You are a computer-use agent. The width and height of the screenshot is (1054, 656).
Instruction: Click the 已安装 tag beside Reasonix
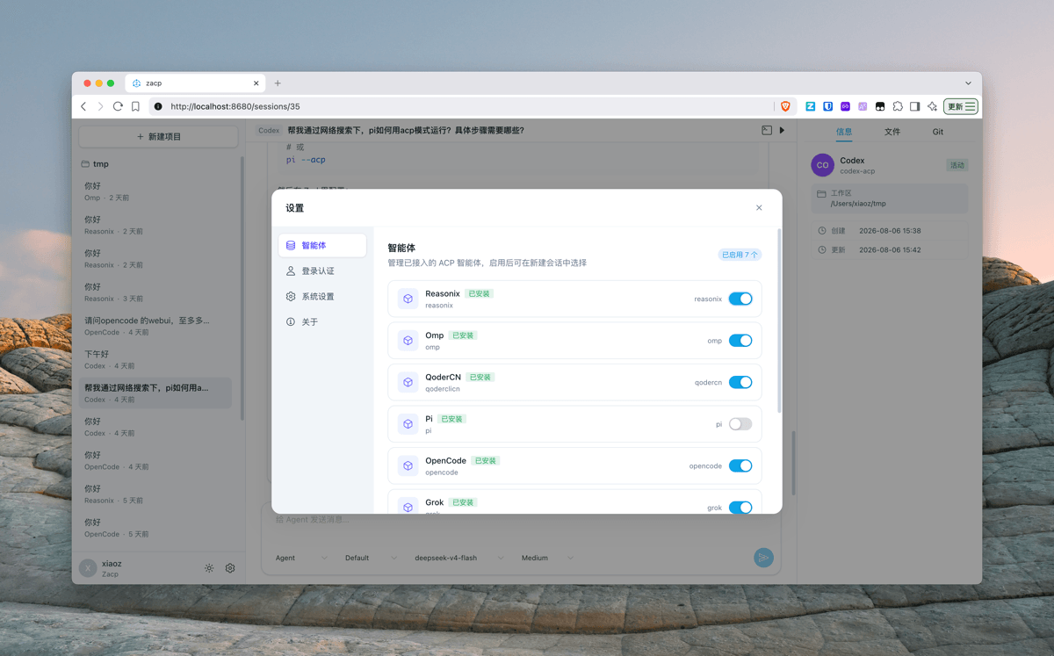pyautogui.click(x=480, y=293)
